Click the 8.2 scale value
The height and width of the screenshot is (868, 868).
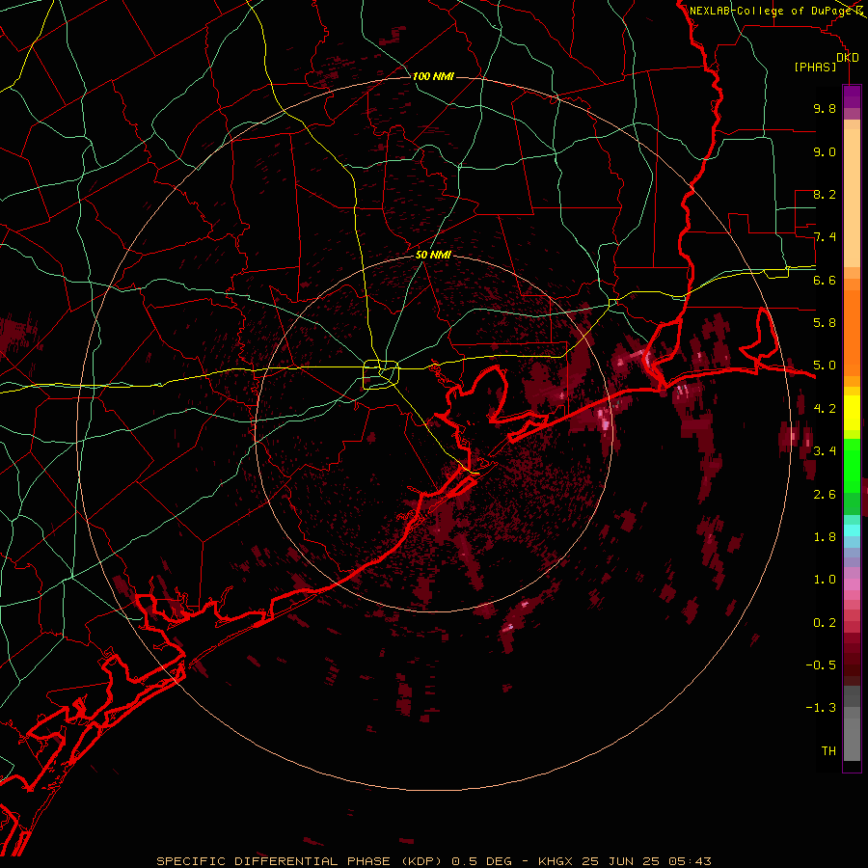[x=825, y=194]
